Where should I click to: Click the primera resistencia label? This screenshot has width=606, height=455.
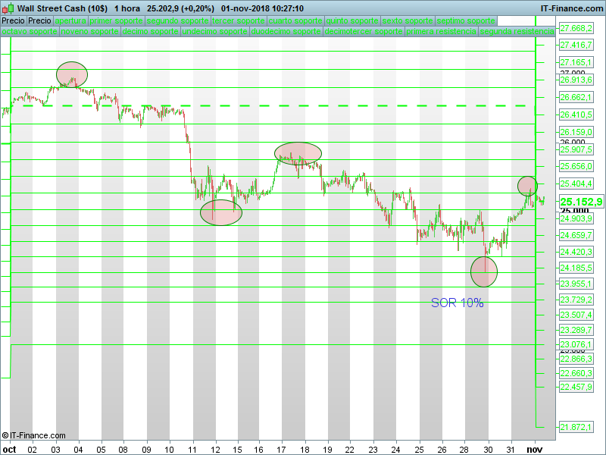[x=441, y=32]
